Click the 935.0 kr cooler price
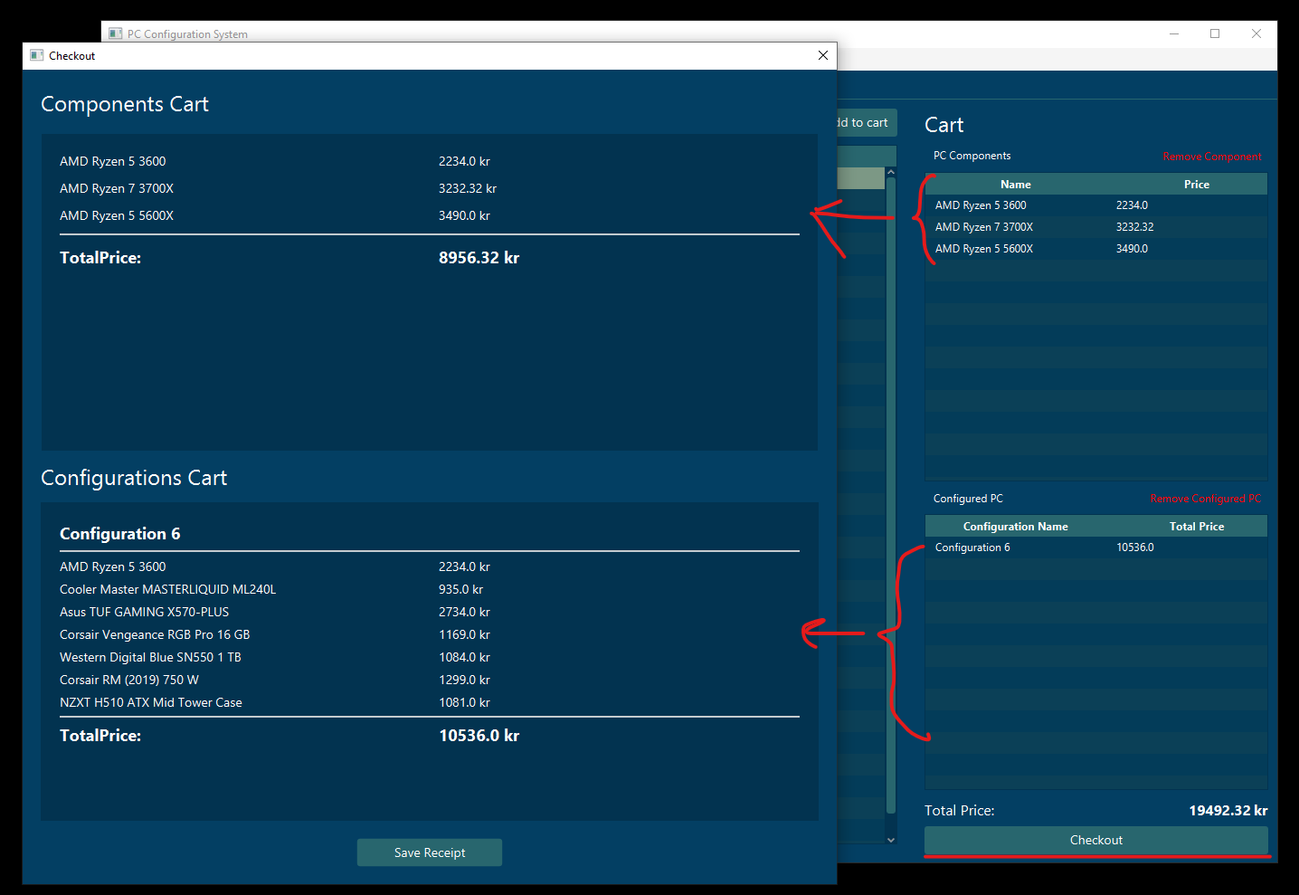The image size is (1299, 895). click(460, 589)
